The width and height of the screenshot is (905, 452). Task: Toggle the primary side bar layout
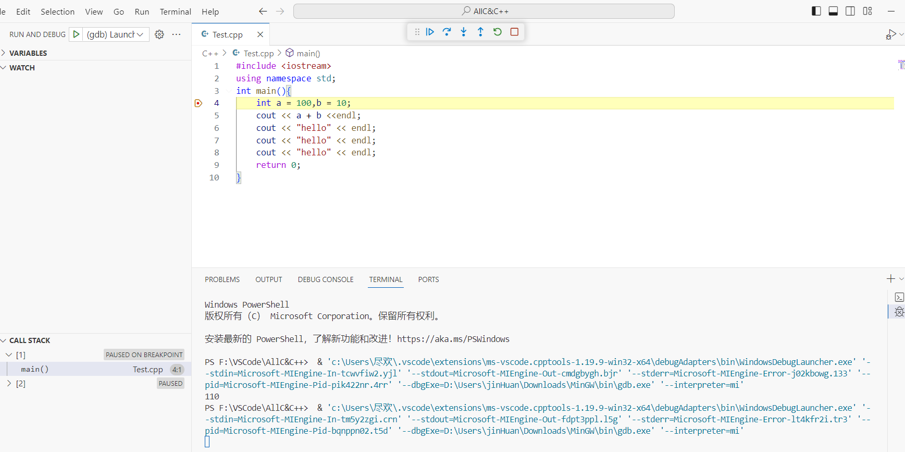pos(816,11)
